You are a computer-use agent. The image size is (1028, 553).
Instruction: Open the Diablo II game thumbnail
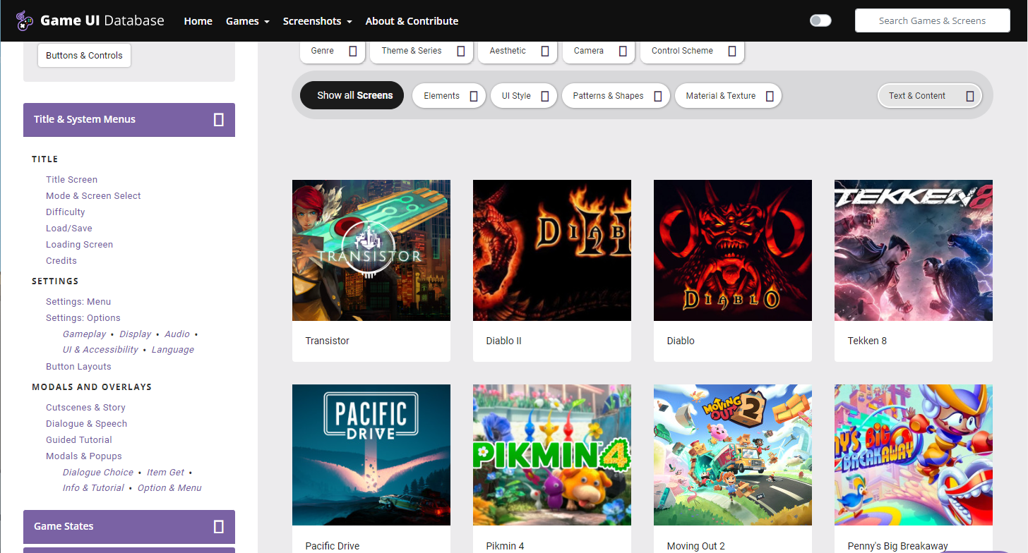pyautogui.click(x=552, y=250)
